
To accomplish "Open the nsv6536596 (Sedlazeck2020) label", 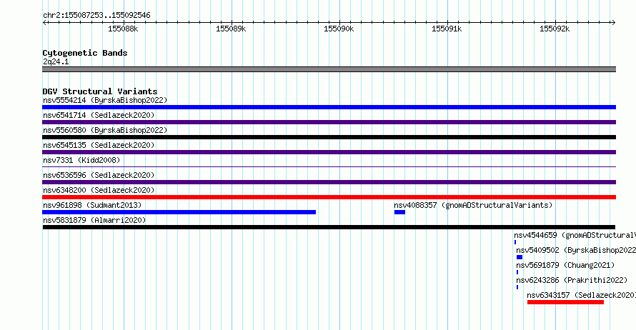I will [x=99, y=175].
